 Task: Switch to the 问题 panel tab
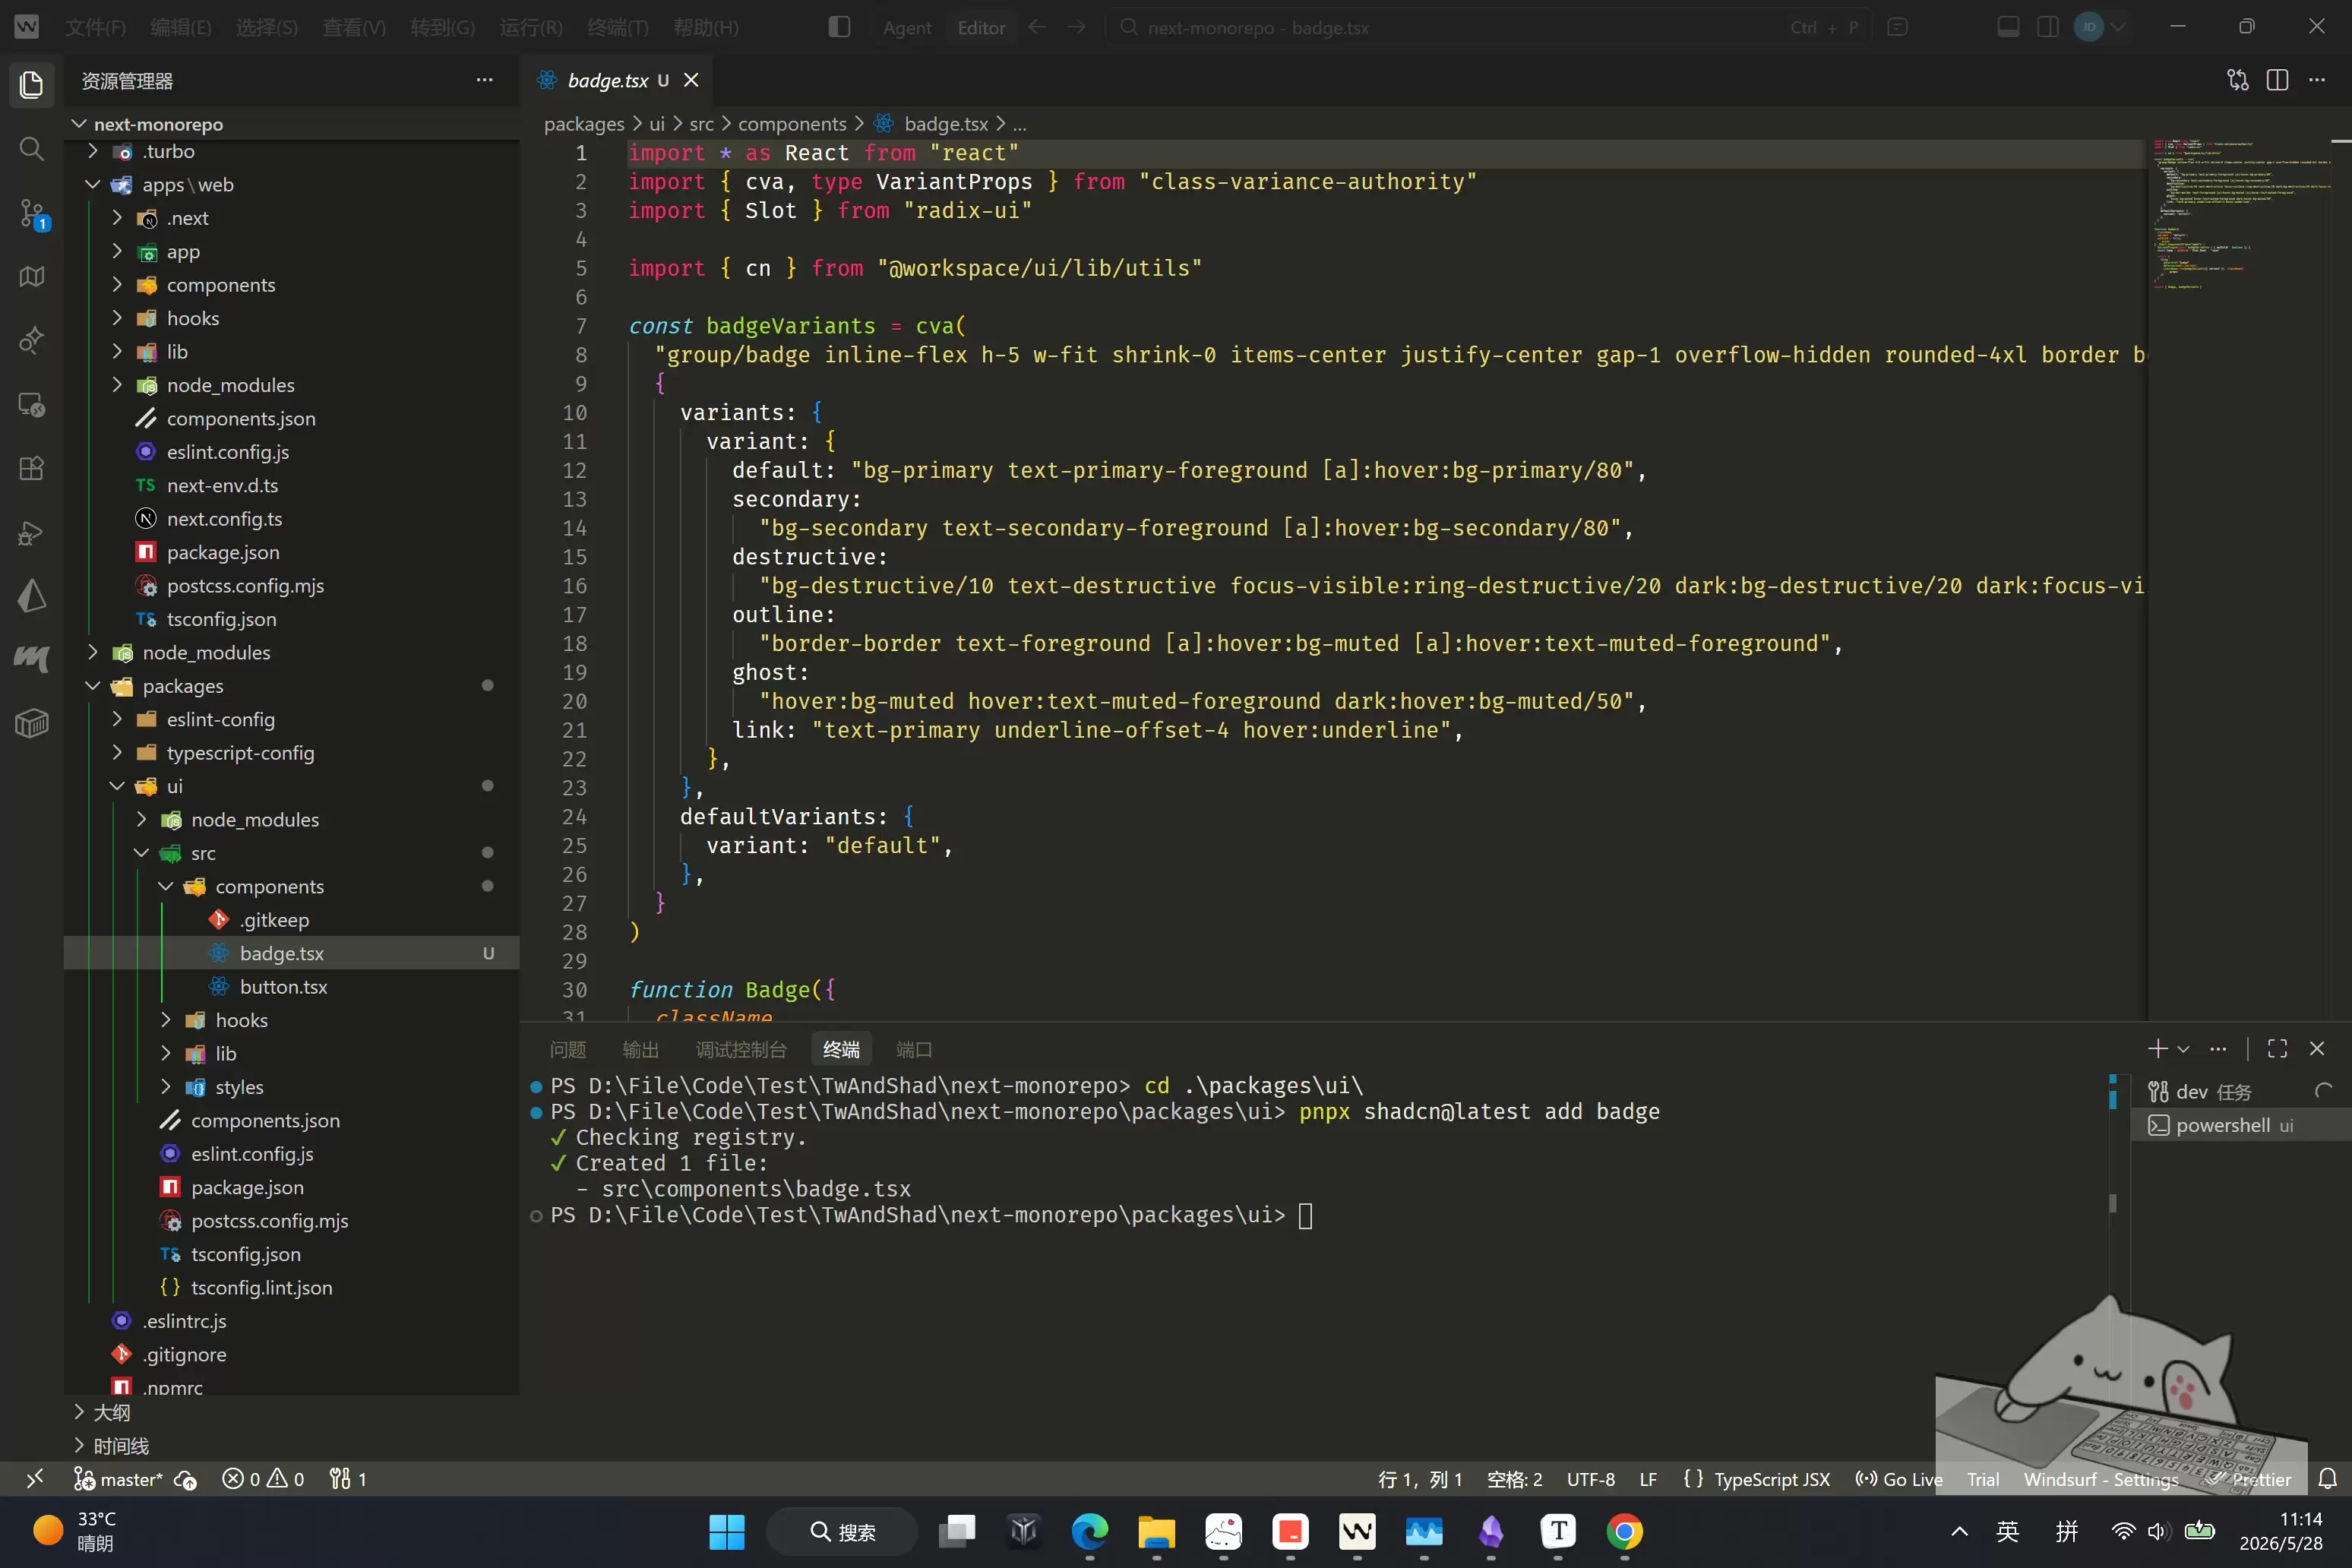click(x=567, y=1049)
